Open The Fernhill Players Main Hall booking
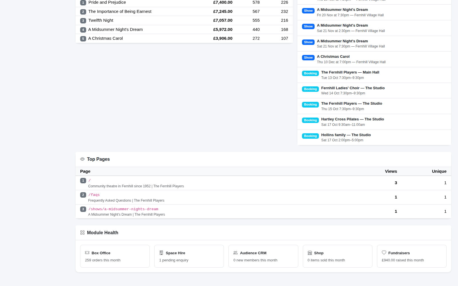Image resolution: width=458 pixels, height=286 pixels. 374,75
